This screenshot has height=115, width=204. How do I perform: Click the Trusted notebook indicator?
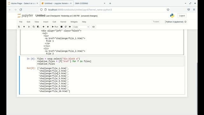pyautogui.click(x=156, y=22)
